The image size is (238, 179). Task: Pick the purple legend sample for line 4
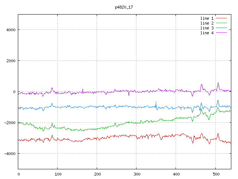pyautogui.click(x=221, y=33)
